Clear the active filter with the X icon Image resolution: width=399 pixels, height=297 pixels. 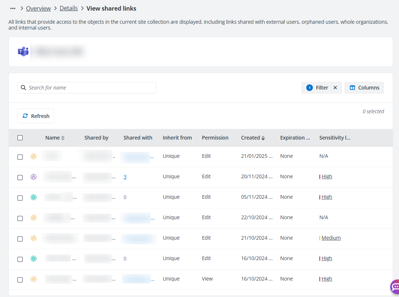click(x=335, y=88)
